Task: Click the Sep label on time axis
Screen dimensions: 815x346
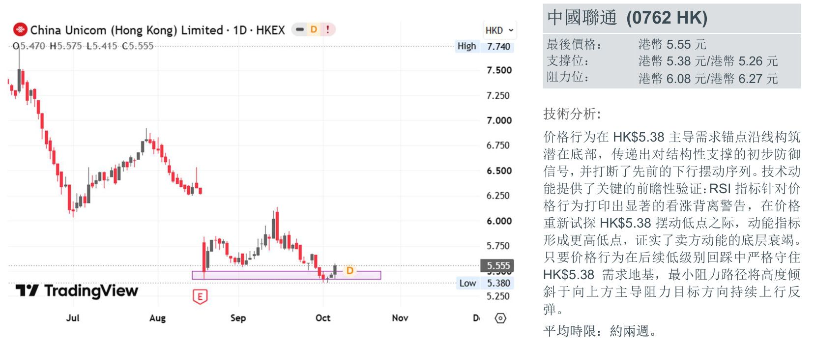Action: (238, 318)
